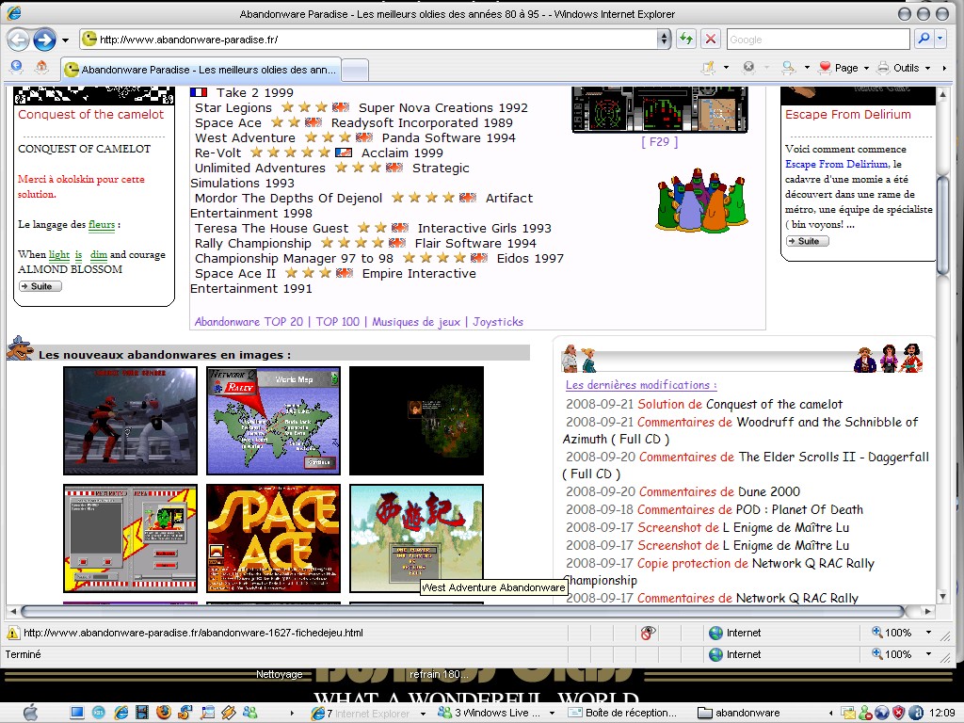Click the browser Back arrow button
This screenshot has height=723, width=964.
click(x=19, y=40)
